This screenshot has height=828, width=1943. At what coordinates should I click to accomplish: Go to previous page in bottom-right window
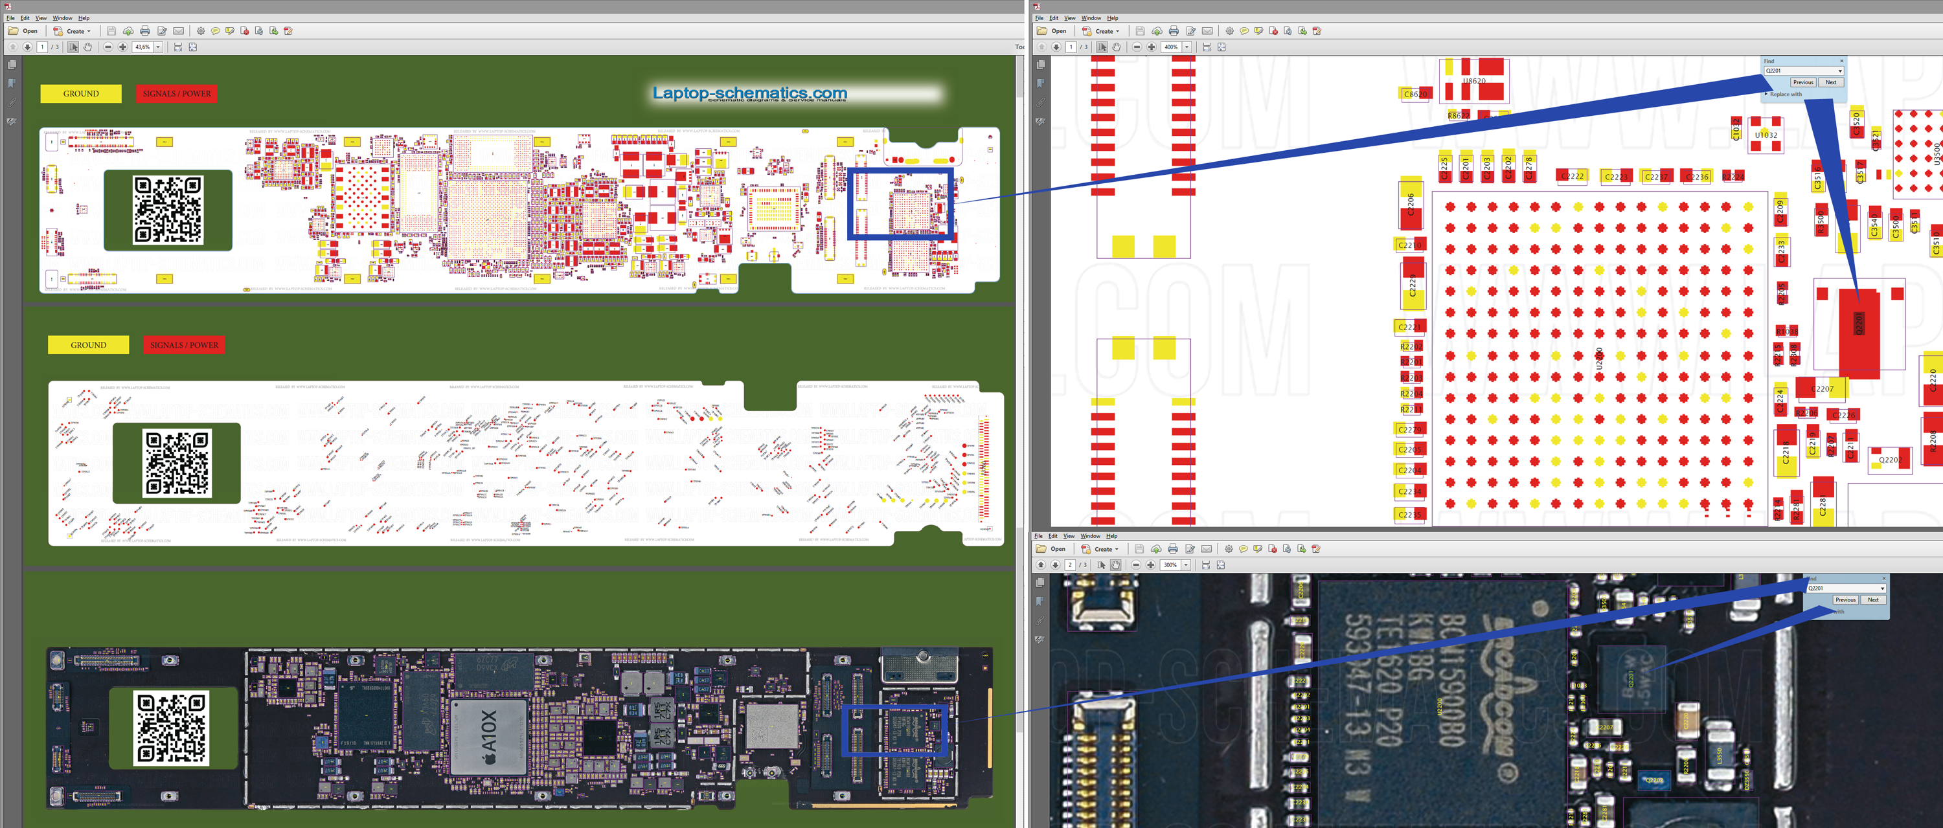tap(1041, 565)
